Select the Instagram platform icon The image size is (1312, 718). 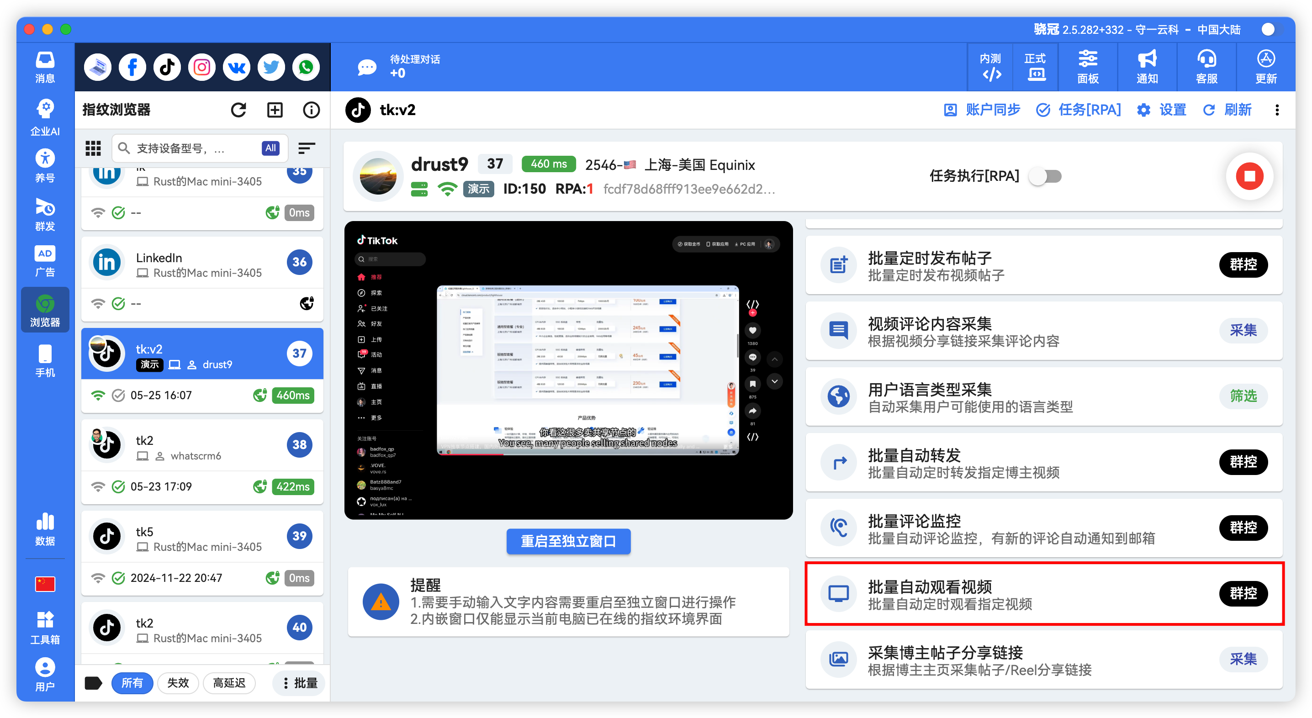(201, 67)
